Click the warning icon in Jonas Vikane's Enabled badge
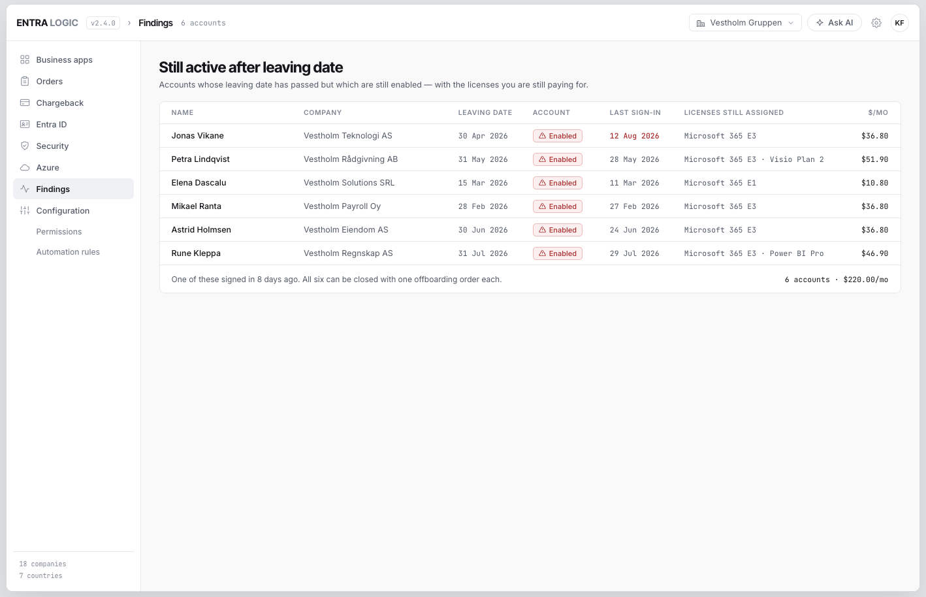This screenshot has height=597, width=926. tap(542, 136)
